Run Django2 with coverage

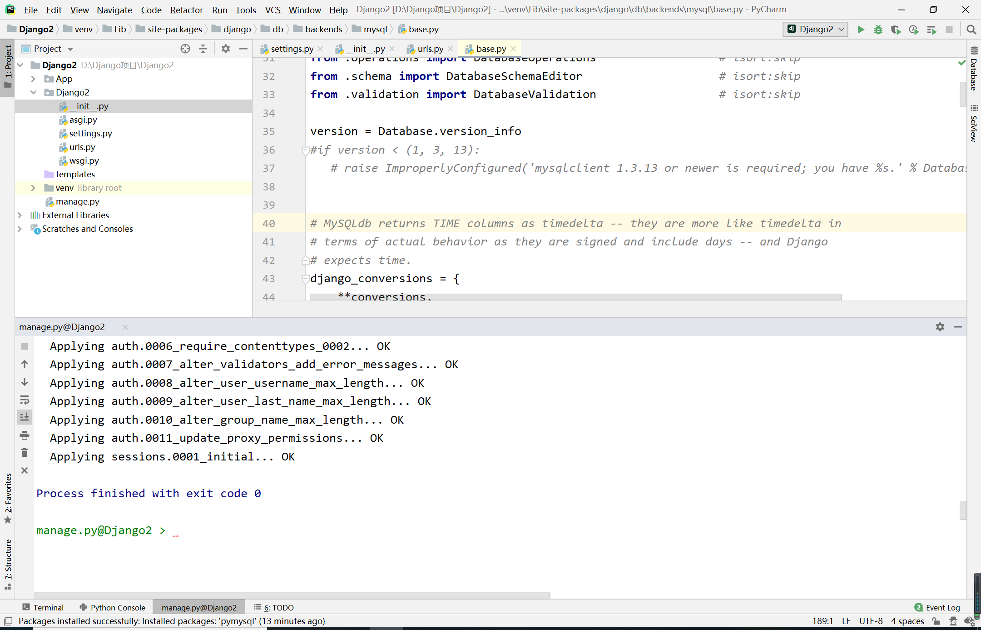(x=896, y=30)
